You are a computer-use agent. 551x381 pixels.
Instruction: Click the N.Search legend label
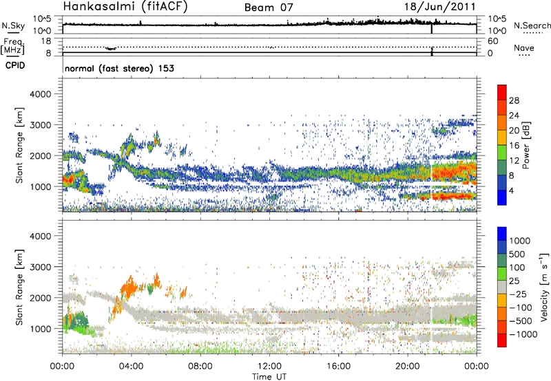[x=532, y=25]
